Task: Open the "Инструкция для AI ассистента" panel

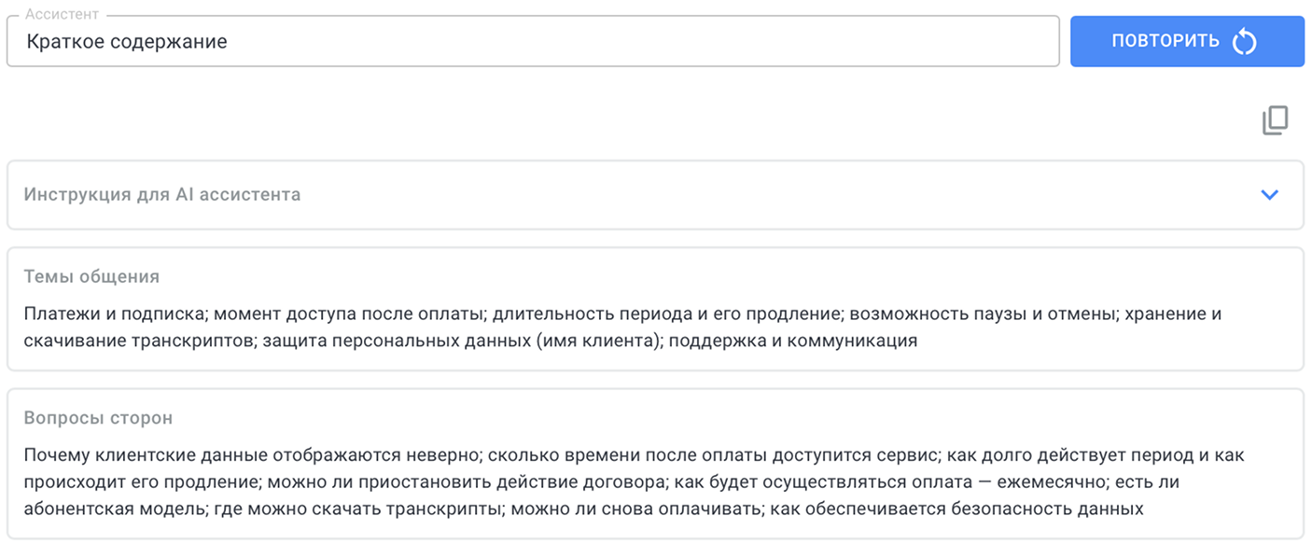Action: [162, 195]
